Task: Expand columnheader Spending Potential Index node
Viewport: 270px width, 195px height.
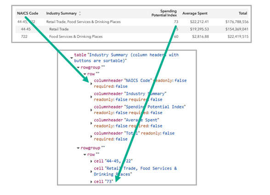Action: [x=91, y=110]
